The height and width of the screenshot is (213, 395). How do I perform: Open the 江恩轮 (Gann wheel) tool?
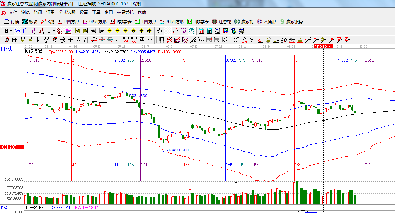tap(221, 21)
